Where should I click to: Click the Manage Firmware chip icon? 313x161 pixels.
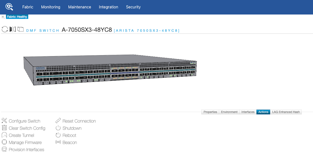[4, 143]
